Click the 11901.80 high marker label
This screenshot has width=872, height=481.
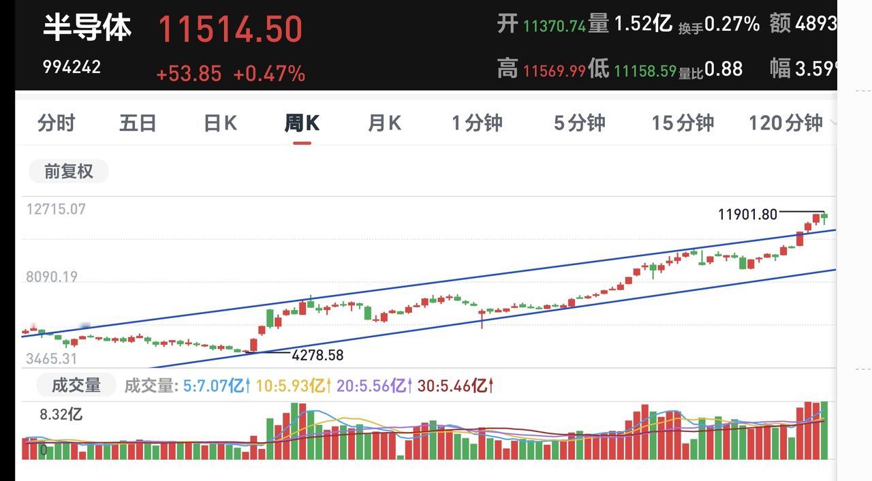[747, 215]
